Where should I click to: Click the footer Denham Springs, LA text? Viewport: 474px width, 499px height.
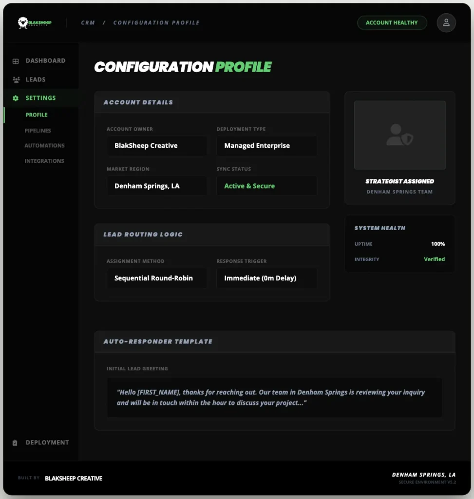tap(424, 475)
